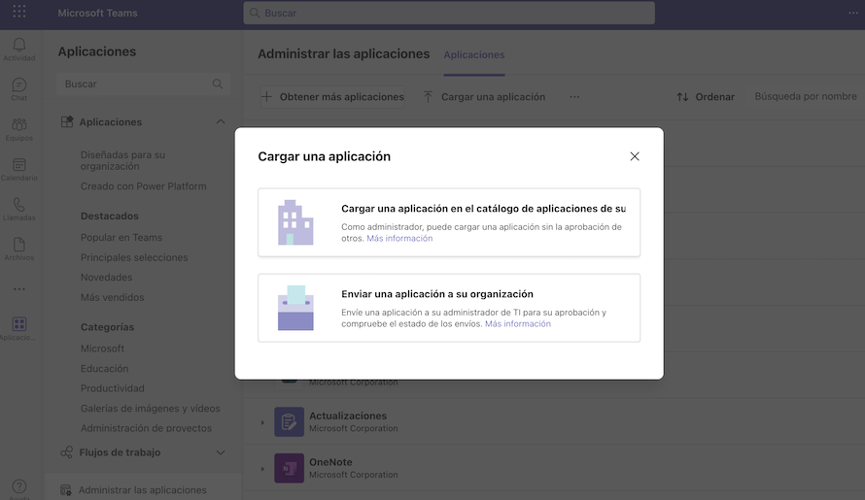Open Novedades category

tap(107, 278)
